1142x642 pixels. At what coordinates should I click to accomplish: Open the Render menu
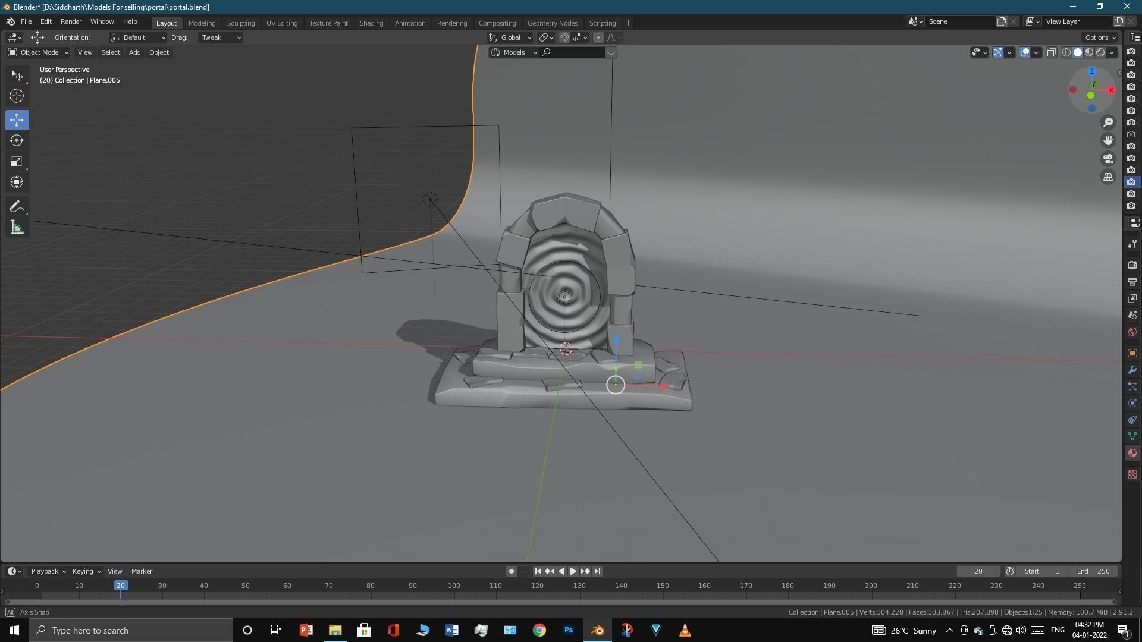[x=71, y=21]
